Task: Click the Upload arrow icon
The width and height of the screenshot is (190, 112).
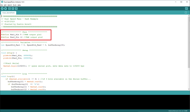Action: [x=5, y=9]
